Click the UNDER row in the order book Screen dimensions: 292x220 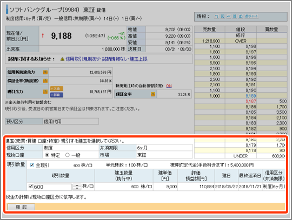click(x=240, y=156)
